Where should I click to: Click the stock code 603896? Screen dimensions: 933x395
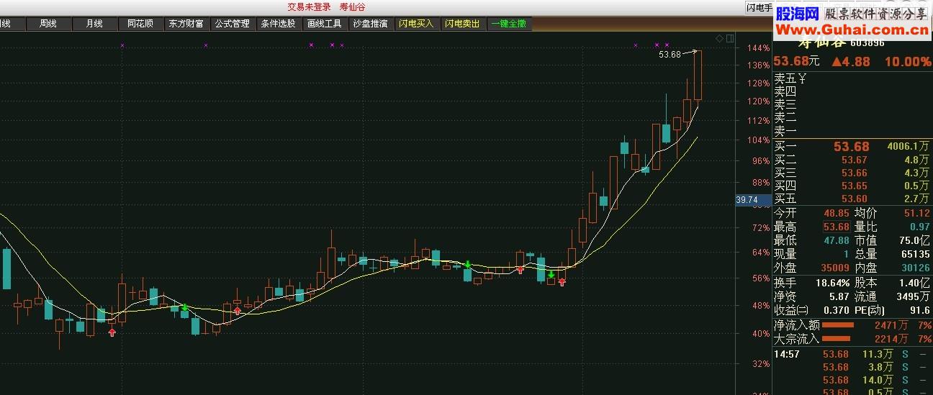867,43
